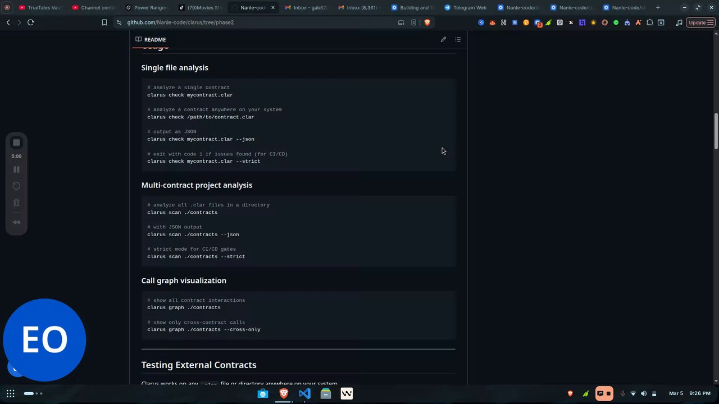Open the Brave Shields lion icon in address bar
The height and width of the screenshot is (404, 719).
click(427, 22)
